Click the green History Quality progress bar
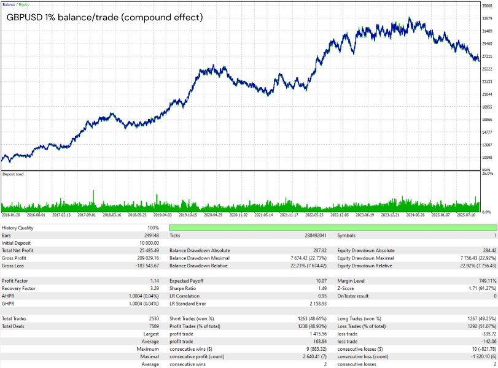The image size is (498, 368). point(333,228)
